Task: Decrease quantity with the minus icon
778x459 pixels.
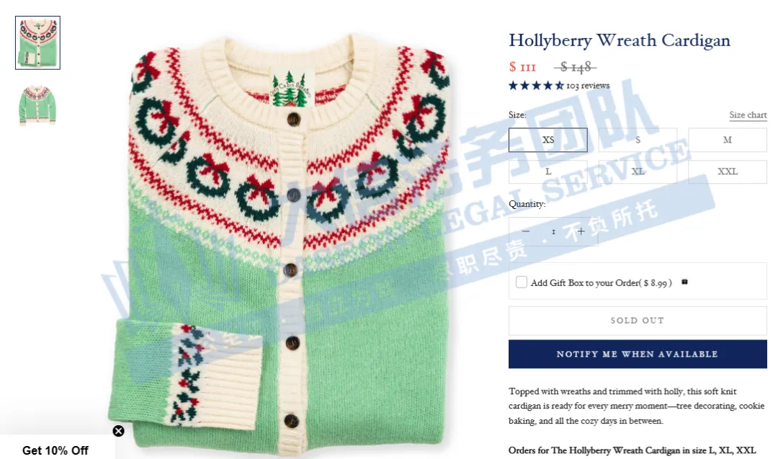Action: pyautogui.click(x=526, y=231)
